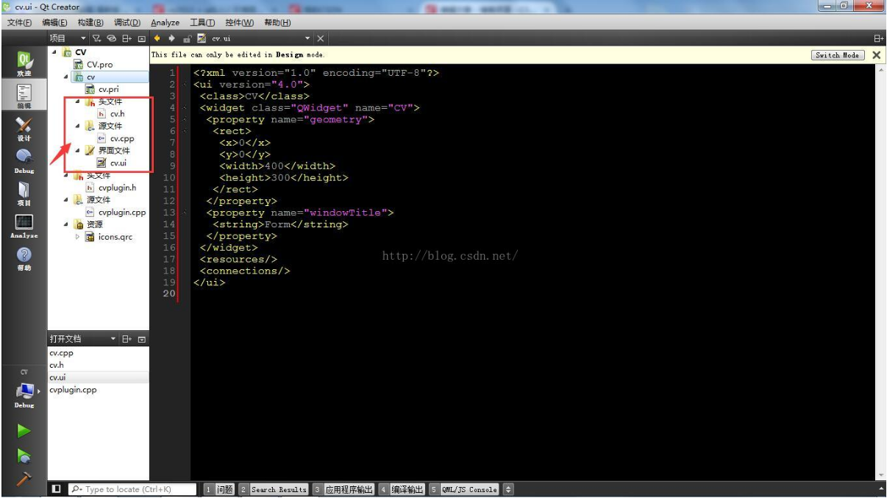Click the cv.ui file type icon in toolbar
The width and height of the screenshot is (887, 498).
(202, 38)
